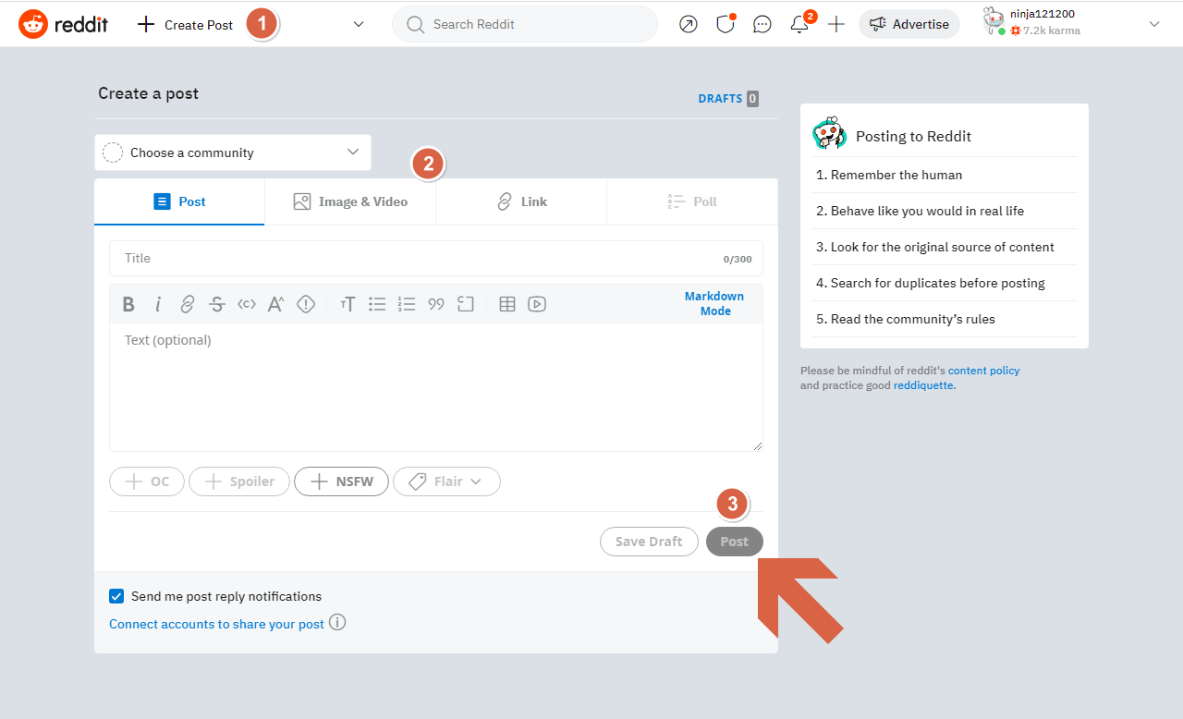
Task: Switch to the Image & Video tab
Action: (350, 201)
